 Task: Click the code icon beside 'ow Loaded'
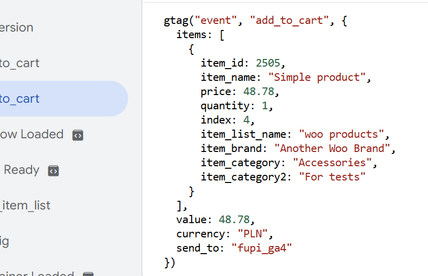[x=78, y=135]
